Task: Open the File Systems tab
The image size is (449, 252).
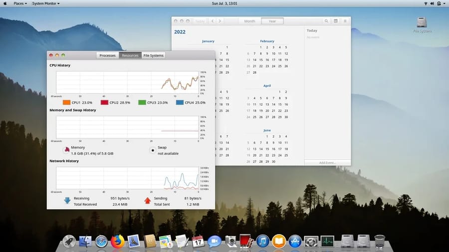Action: click(153, 55)
